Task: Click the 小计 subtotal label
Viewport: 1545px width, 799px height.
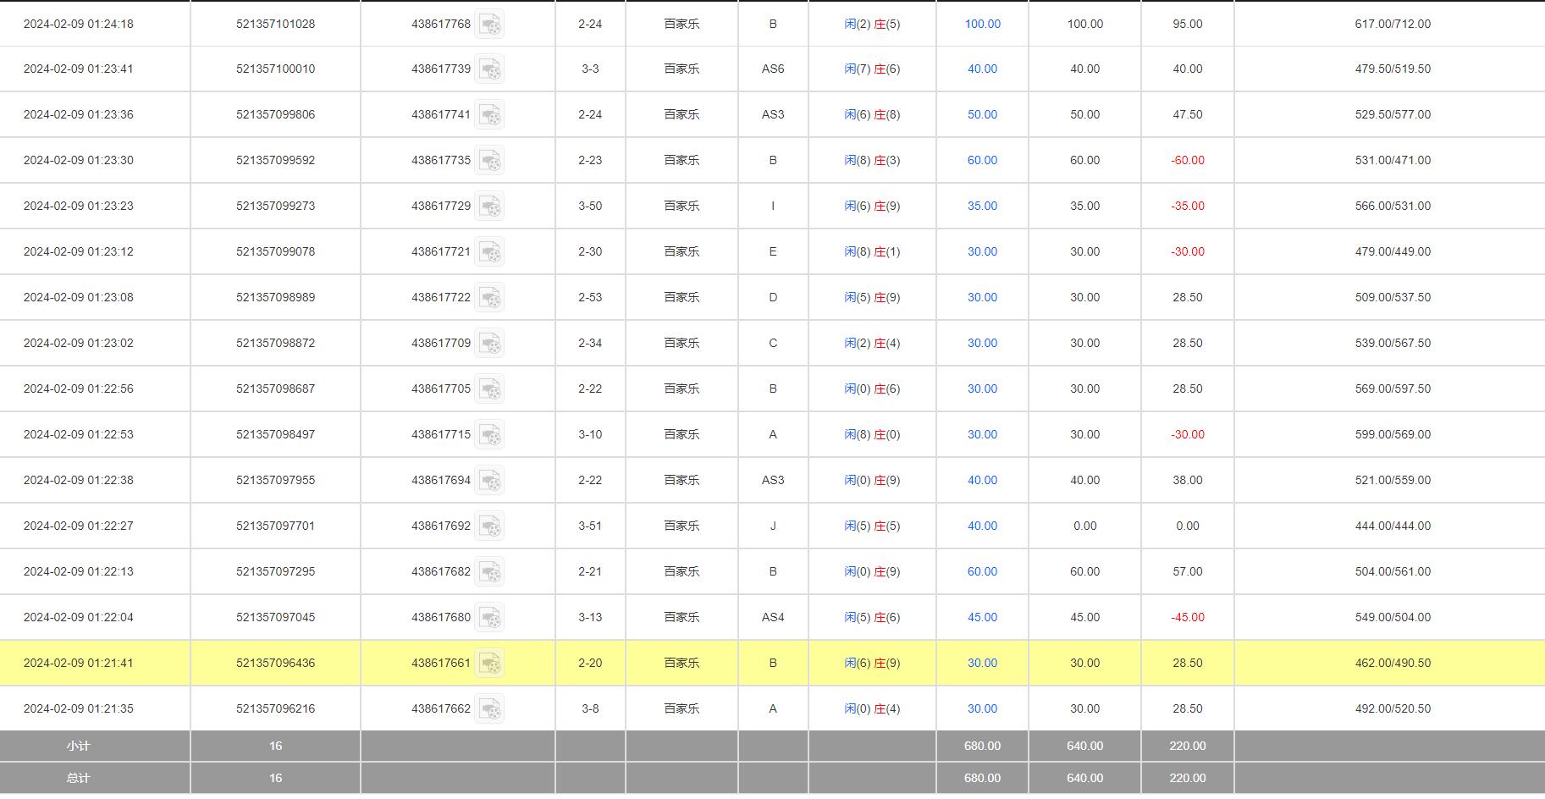Action: (x=78, y=746)
